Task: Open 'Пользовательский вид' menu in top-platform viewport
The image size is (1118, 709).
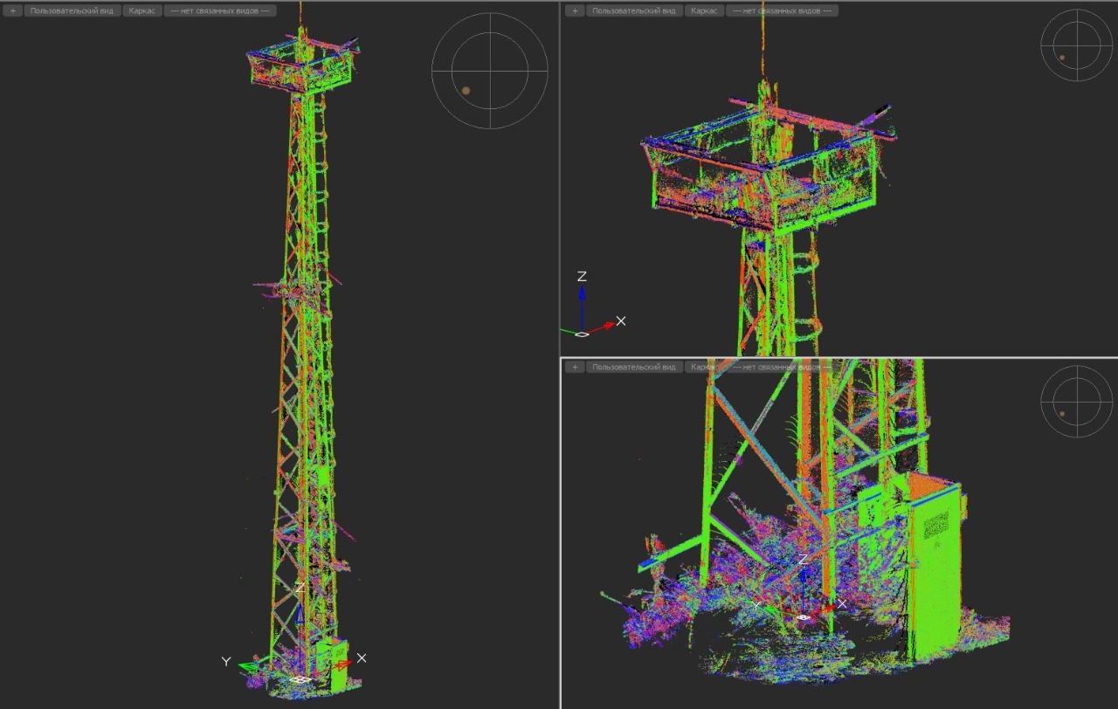Action: (634, 10)
